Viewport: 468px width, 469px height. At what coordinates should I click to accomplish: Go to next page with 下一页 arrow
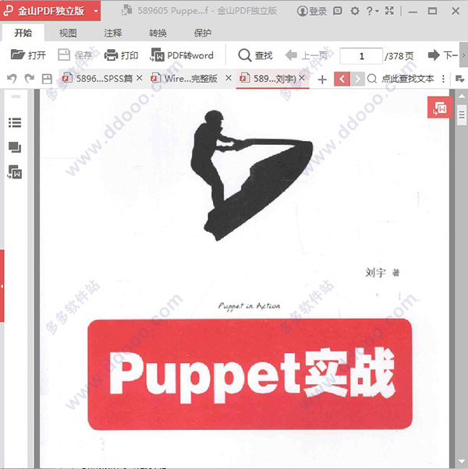[442, 55]
